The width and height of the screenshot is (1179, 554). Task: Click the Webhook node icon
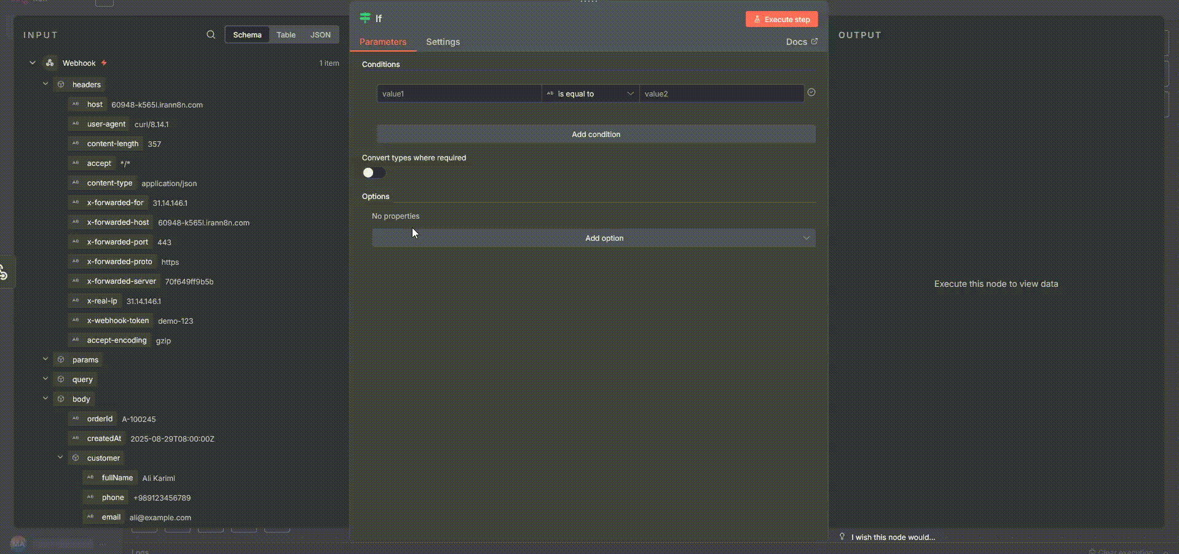pos(50,63)
